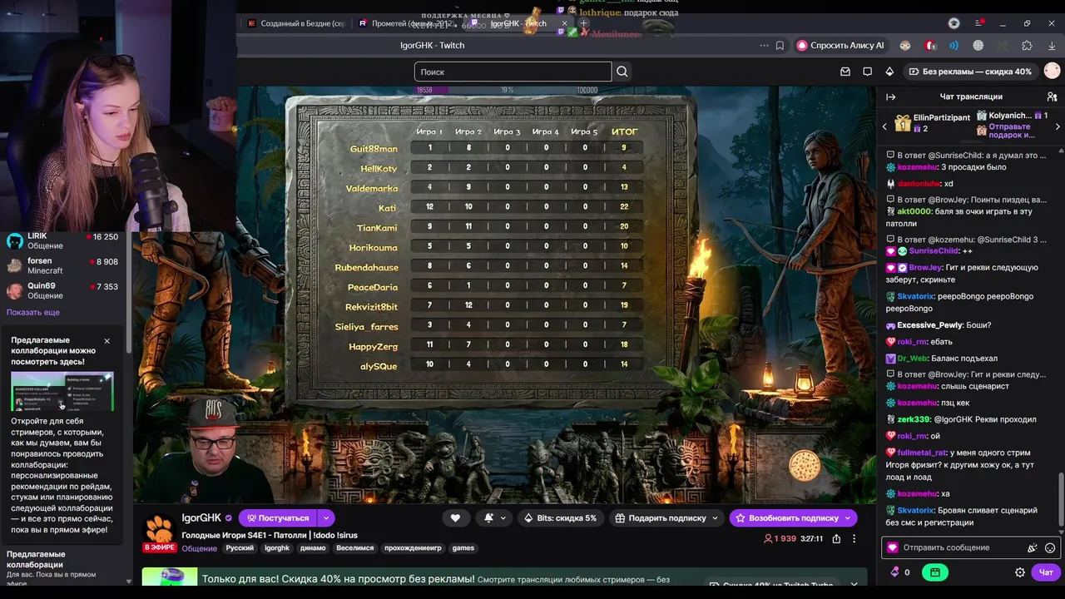This screenshot has height=599, width=1065.
Task: Open forsen Minecraft channel in sidebar
Action: pyautogui.click(x=63, y=265)
